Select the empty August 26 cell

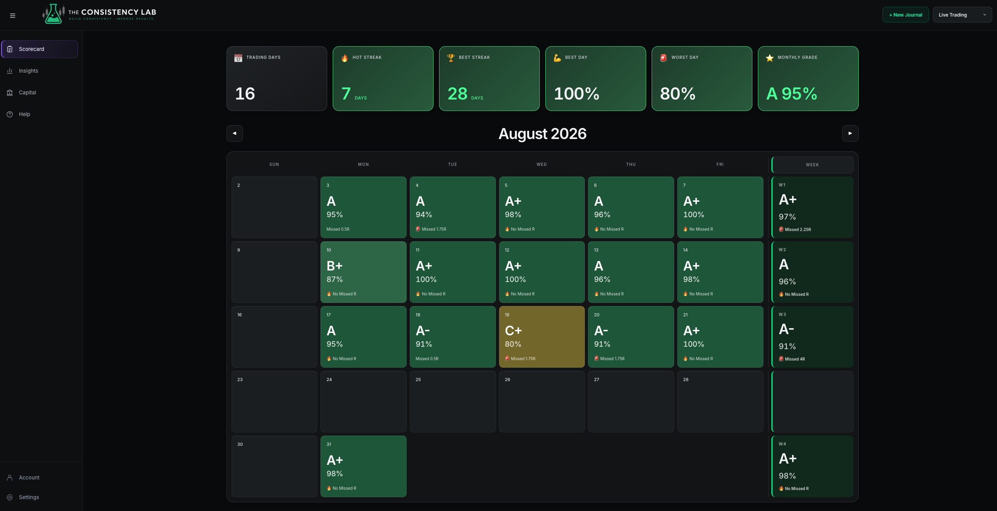point(542,402)
